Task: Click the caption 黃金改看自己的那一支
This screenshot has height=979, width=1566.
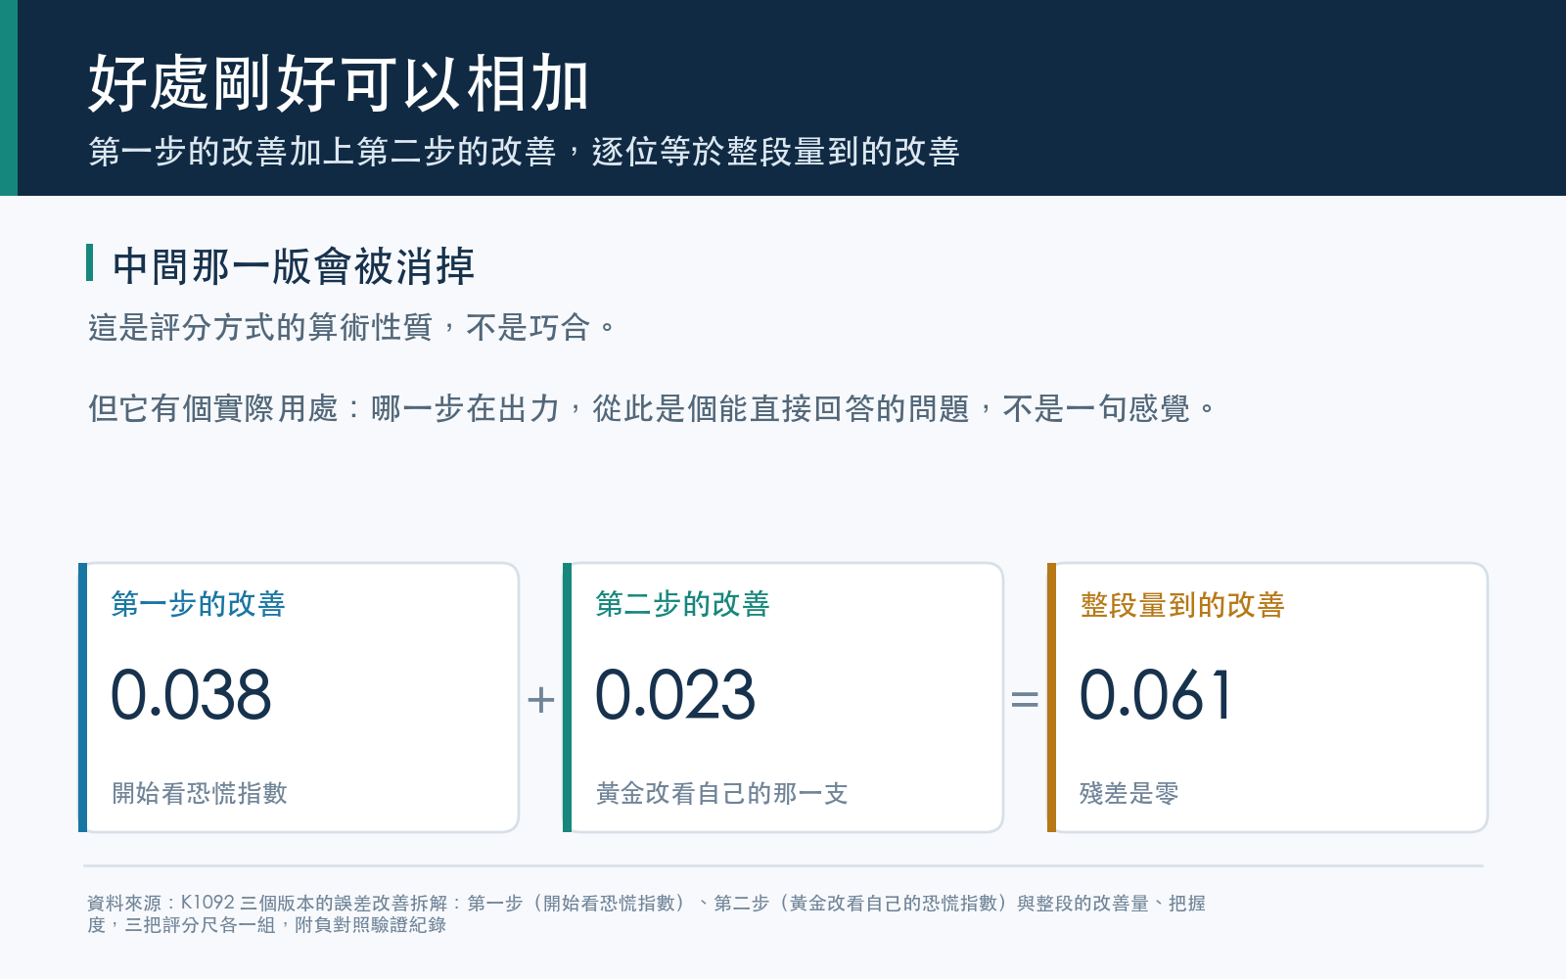Action: click(721, 793)
